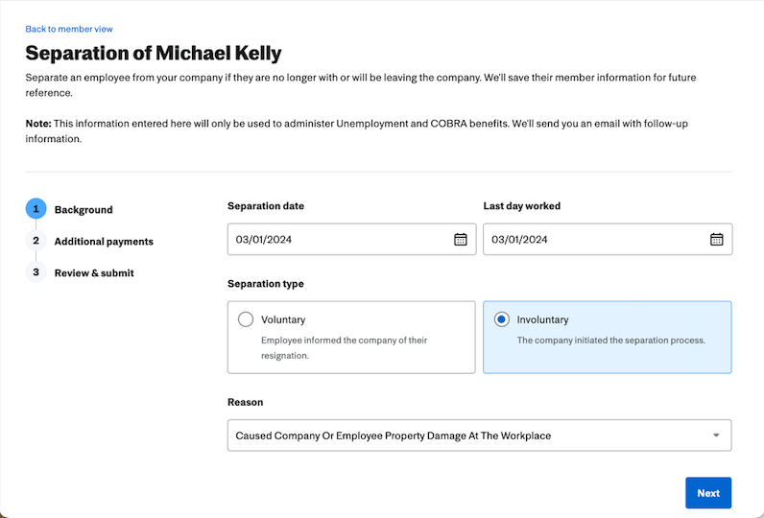Screen dimensions: 764x518
Task: Click the Reason field label
Action: 245,402
